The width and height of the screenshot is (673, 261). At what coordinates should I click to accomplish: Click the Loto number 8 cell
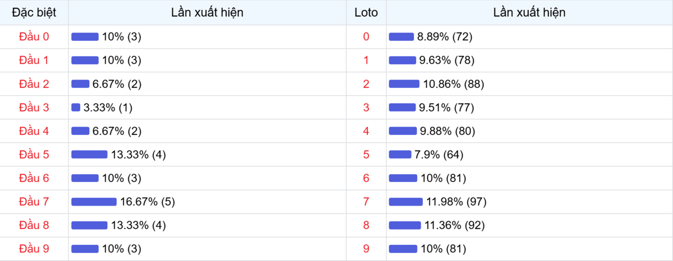[366, 225]
